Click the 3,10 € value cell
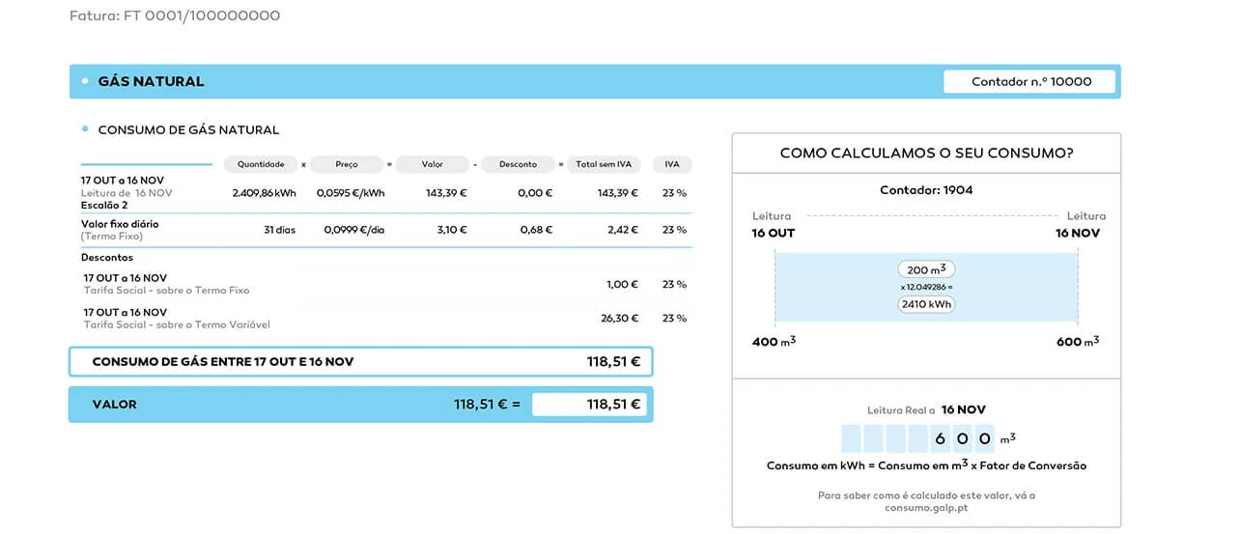The height and width of the screenshot is (534, 1240). tap(451, 230)
